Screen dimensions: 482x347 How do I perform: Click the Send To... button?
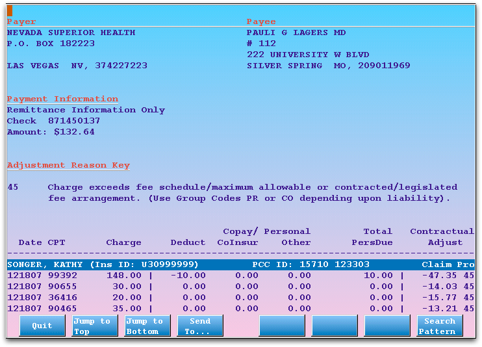tap(200, 326)
